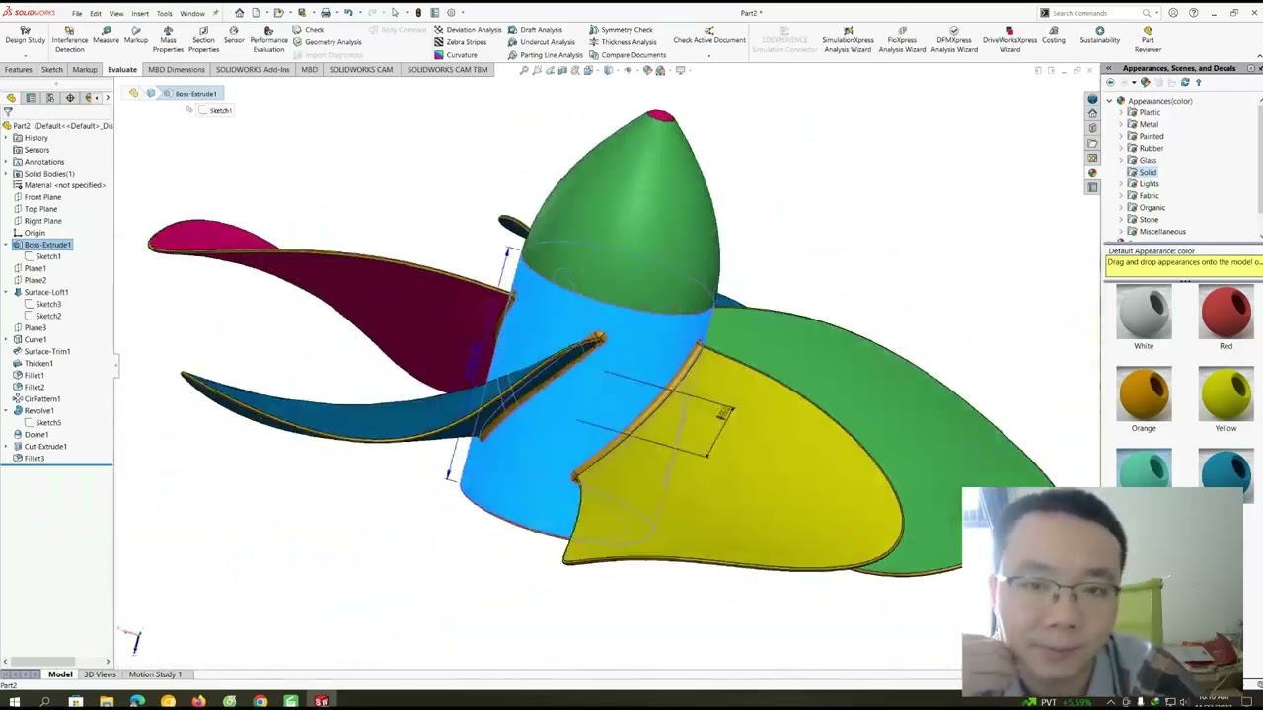Open the Tools menu
The width and height of the screenshot is (1263, 710).
[x=165, y=14]
